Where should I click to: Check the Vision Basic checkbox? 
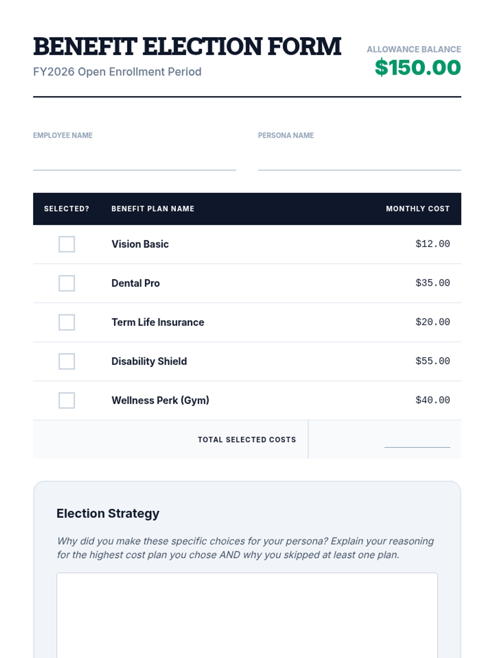coord(67,244)
